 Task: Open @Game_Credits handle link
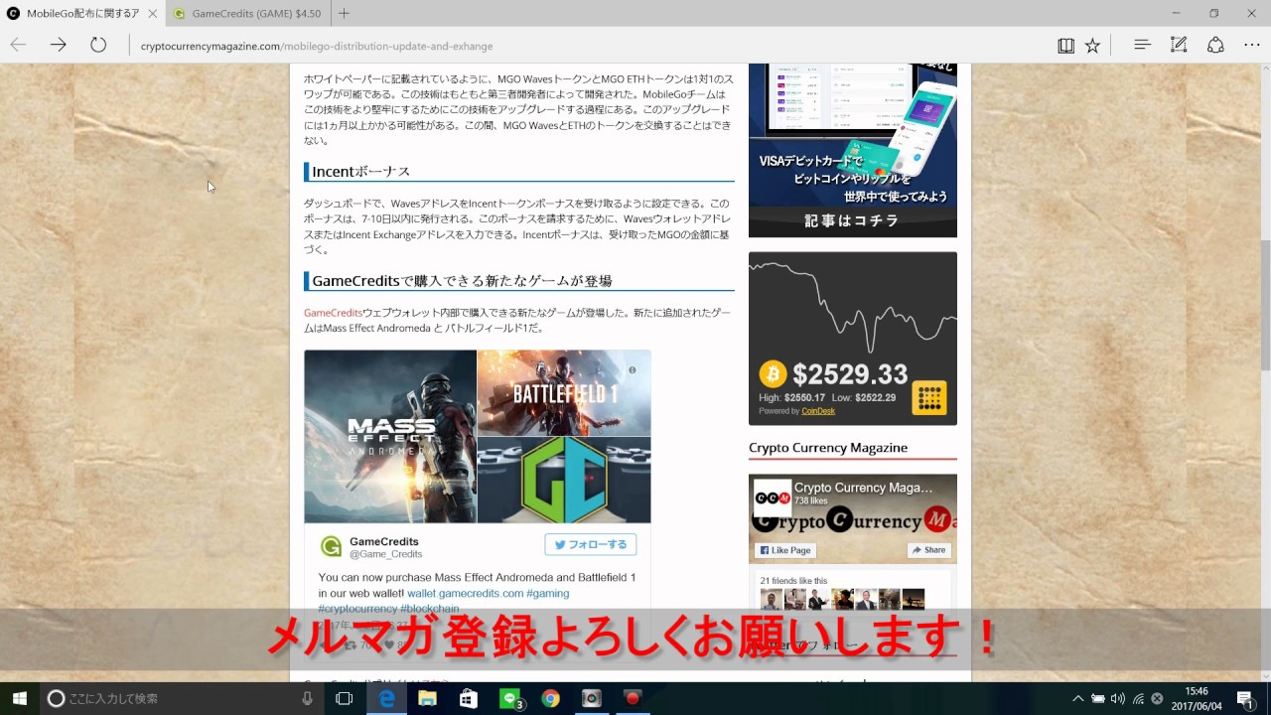(x=386, y=554)
